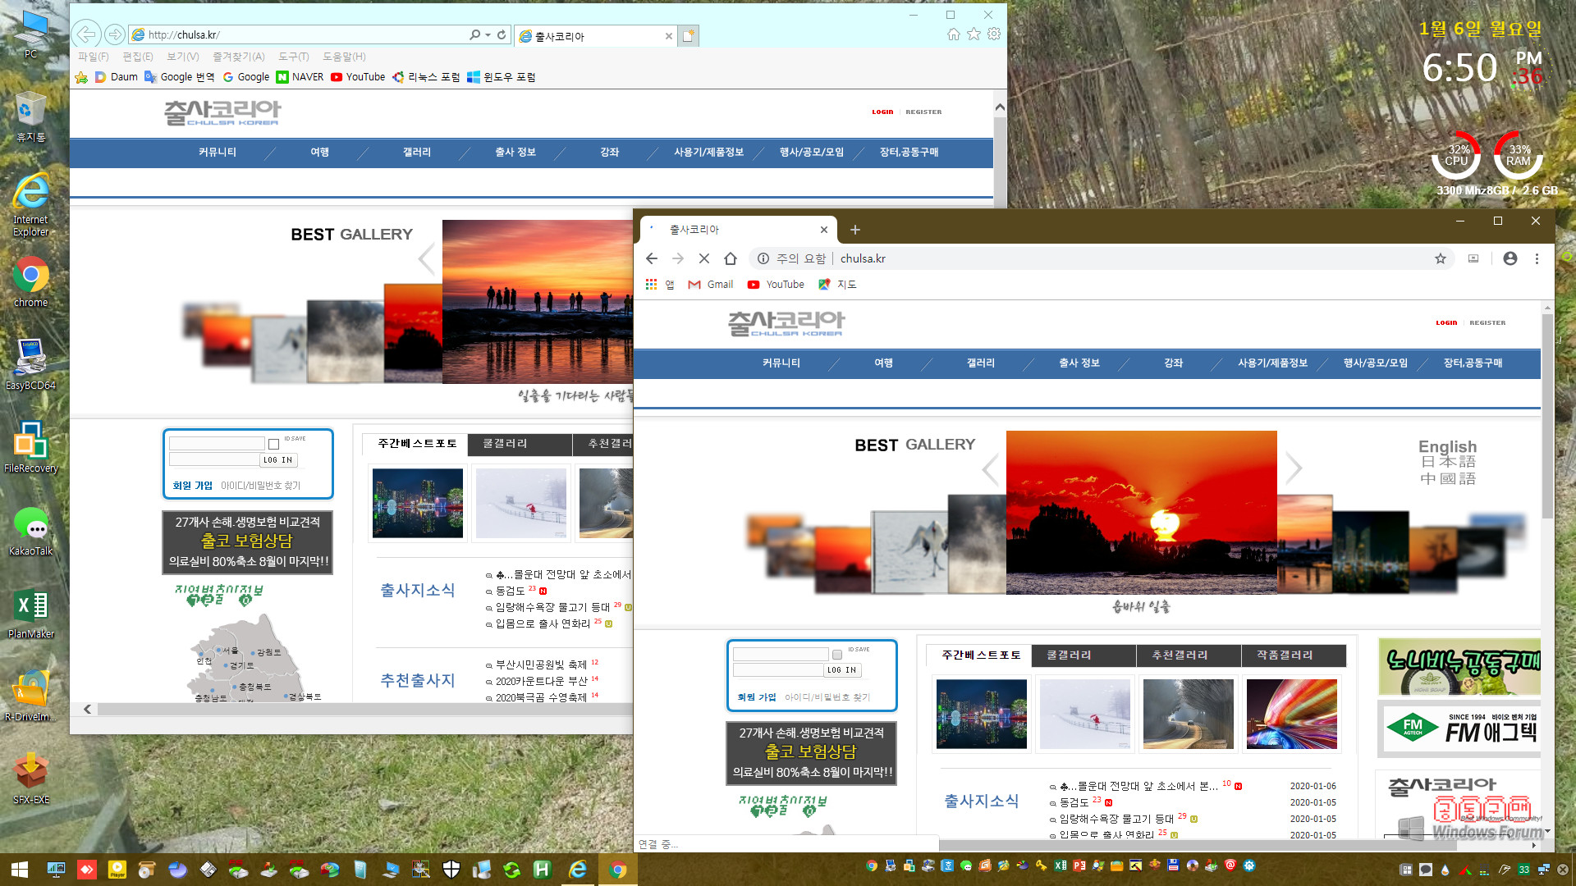Open 커뮤니티 nav item in Chrome page
The width and height of the screenshot is (1576, 886).
781,363
